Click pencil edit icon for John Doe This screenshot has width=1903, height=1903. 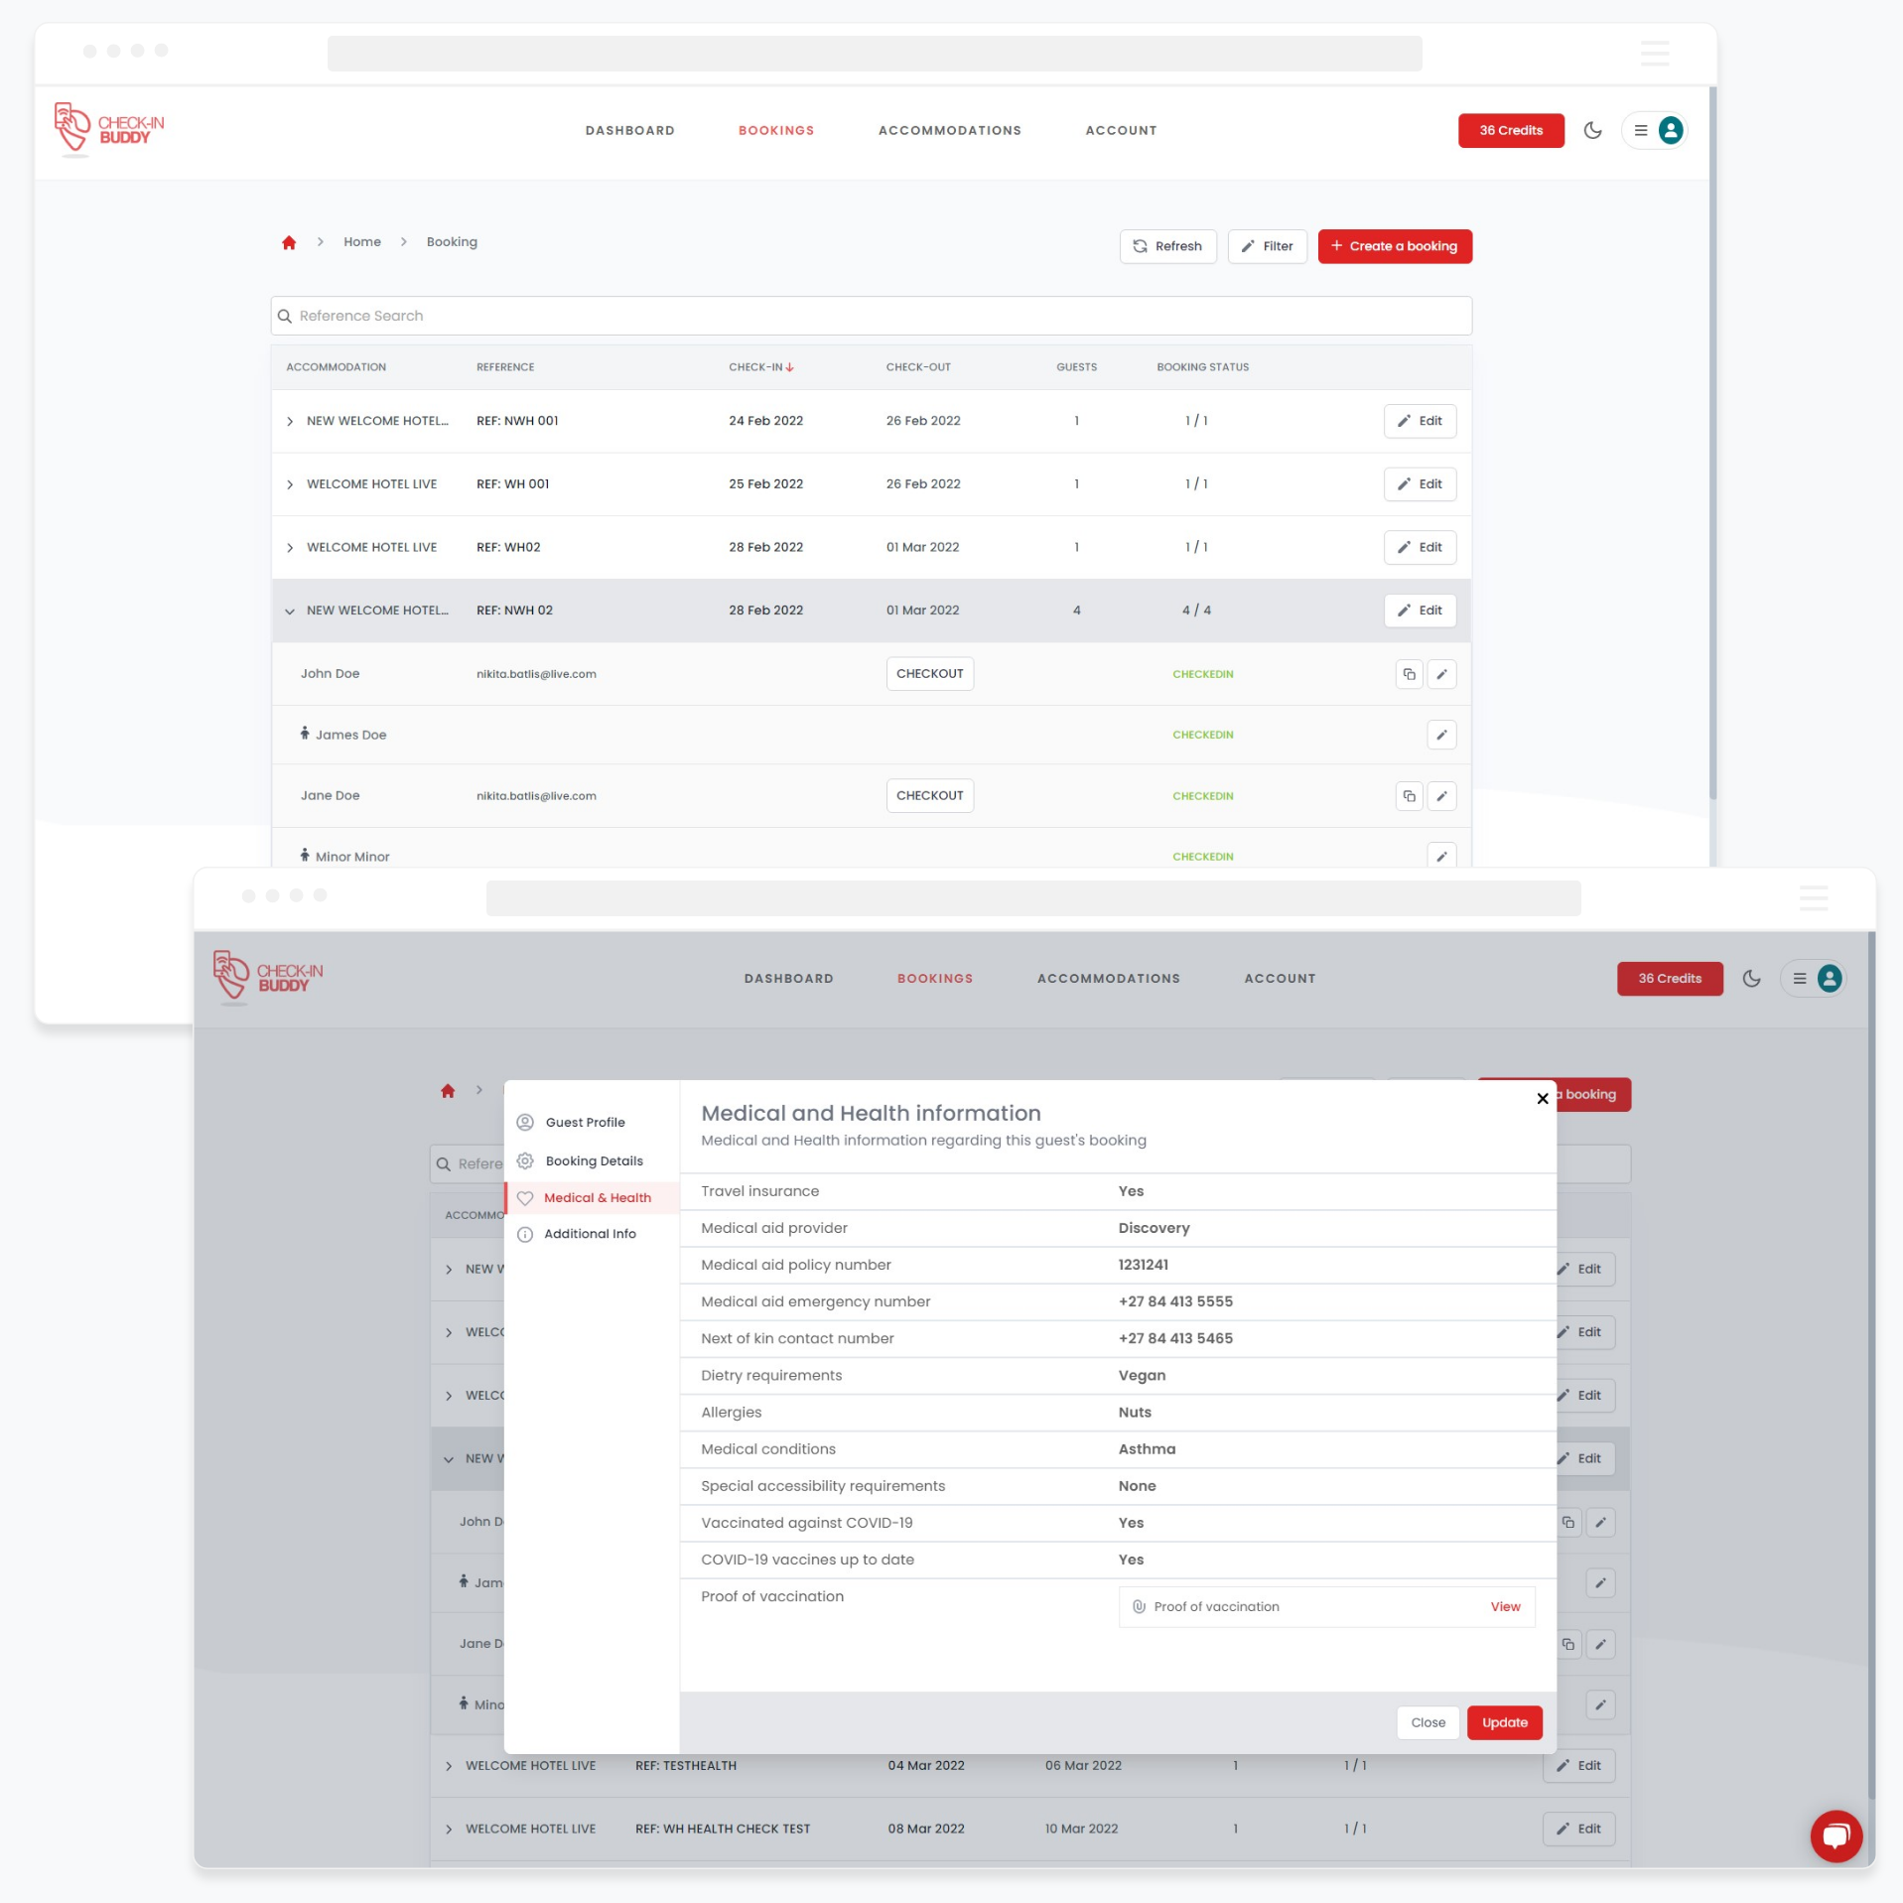coord(1441,675)
